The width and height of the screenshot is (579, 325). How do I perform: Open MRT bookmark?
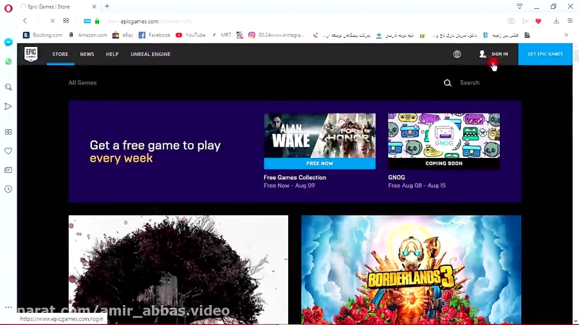pos(221,35)
